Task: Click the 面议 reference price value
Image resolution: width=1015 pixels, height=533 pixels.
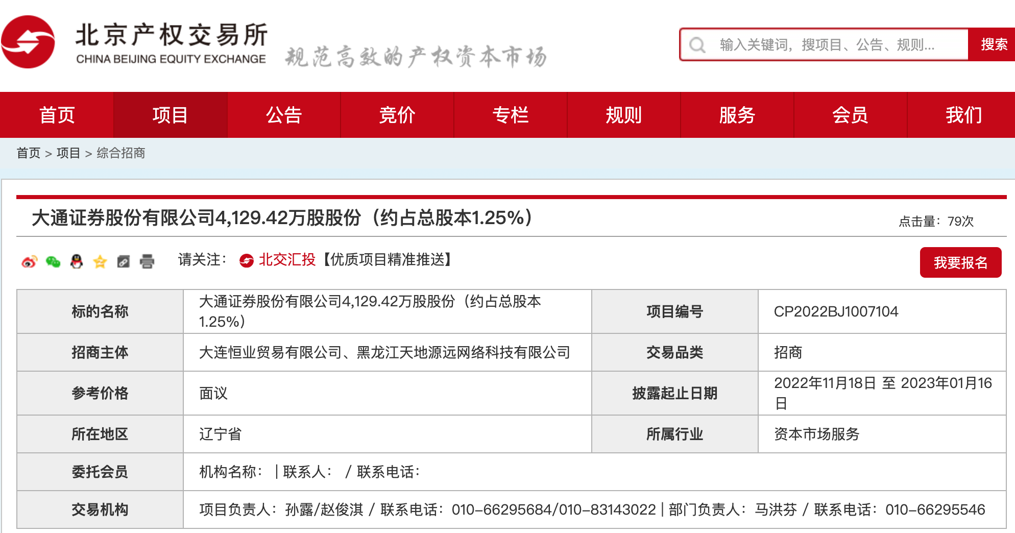Action: (213, 393)
